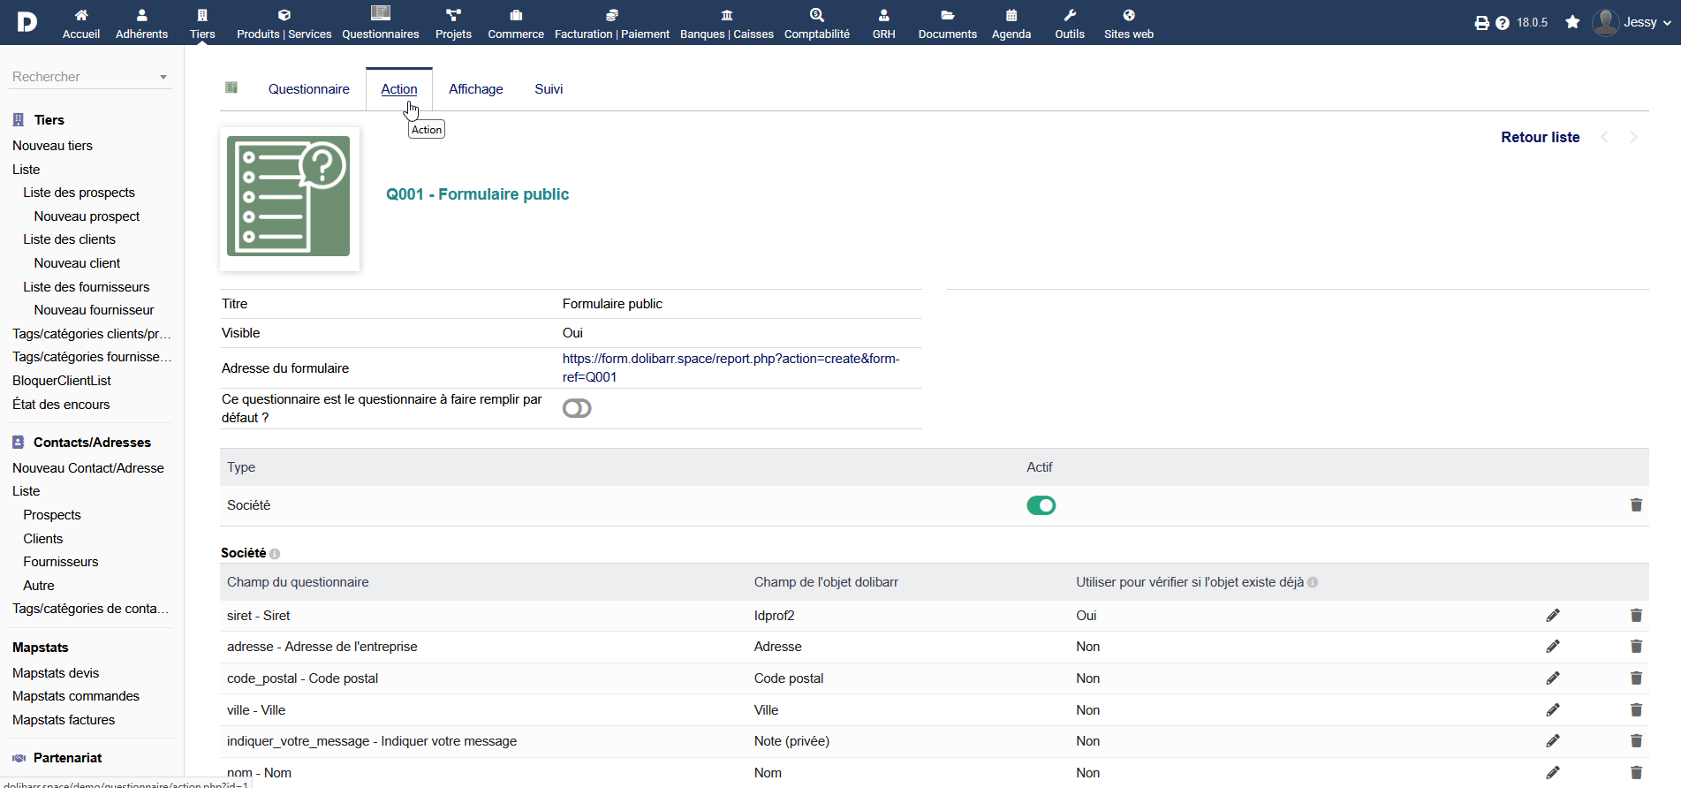Open the Suivi tab

[549, 89]
